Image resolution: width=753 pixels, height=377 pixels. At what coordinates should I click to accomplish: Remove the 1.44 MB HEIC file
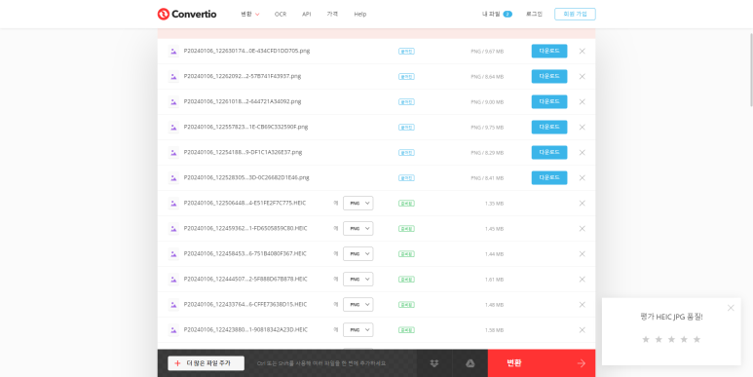pos(582,253)
